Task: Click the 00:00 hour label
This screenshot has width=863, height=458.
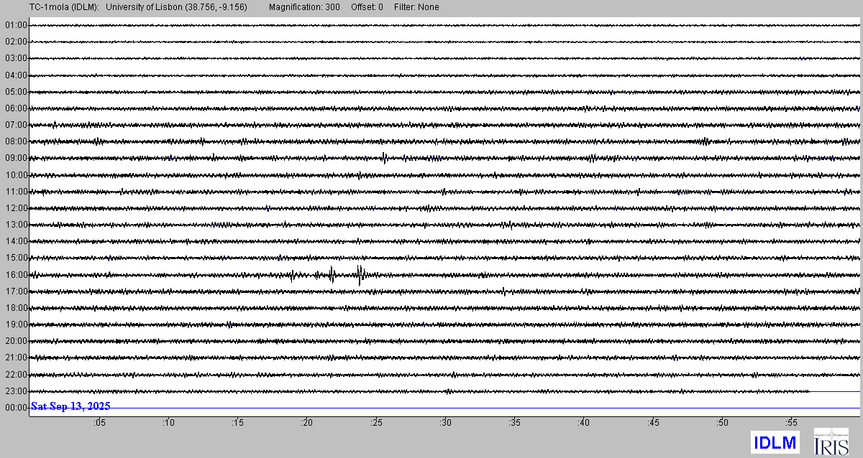Action: tap(15, 408)
